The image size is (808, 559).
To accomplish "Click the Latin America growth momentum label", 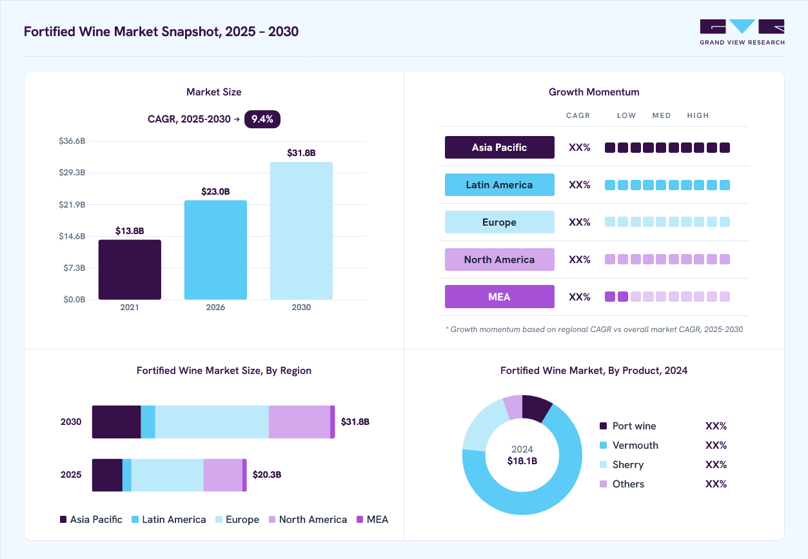I will 500,184.
